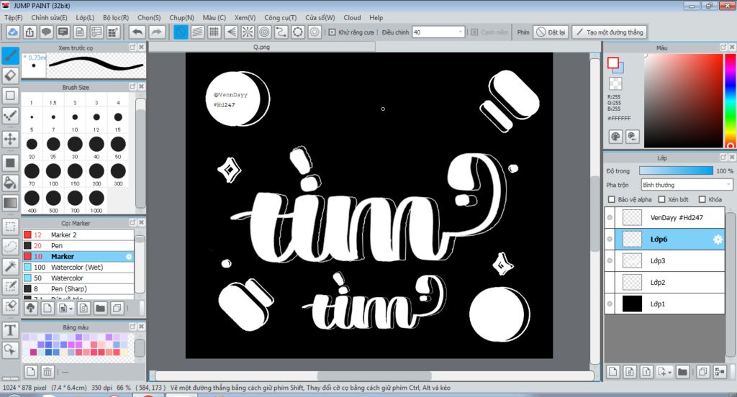This screenshot has height=397, width=737.
Task: Enable grid snap
Action: coord(214,32)
